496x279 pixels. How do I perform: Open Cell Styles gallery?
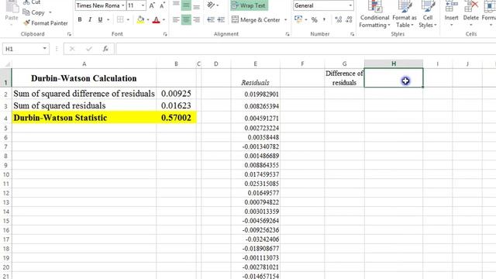[x=428, y=14]
